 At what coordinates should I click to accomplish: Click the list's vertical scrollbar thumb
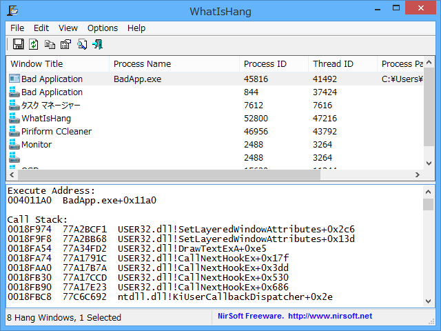(429, 107)
